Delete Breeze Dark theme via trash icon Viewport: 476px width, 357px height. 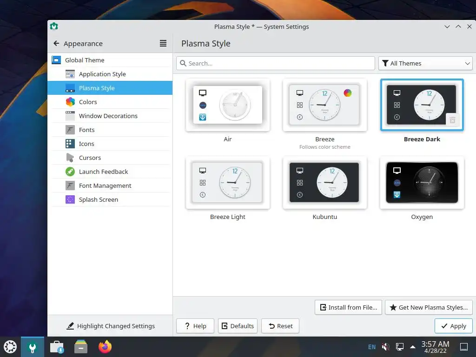[x=452, y=120]
